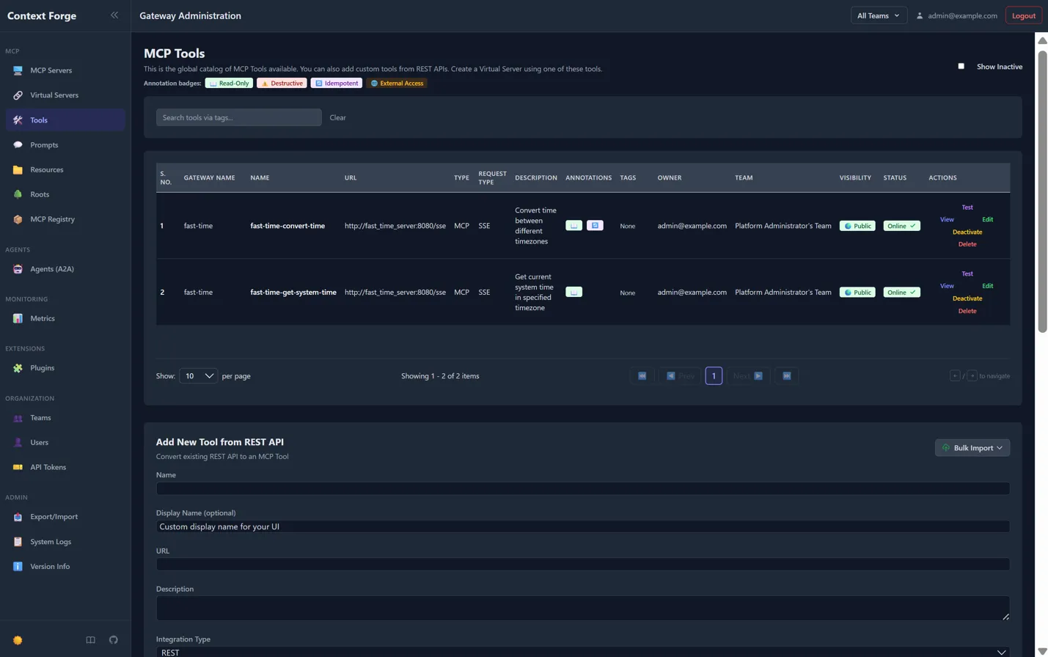Click the Resources folder icon
This screenshot has height=657, width=1048.
click(x=18, y=169)
